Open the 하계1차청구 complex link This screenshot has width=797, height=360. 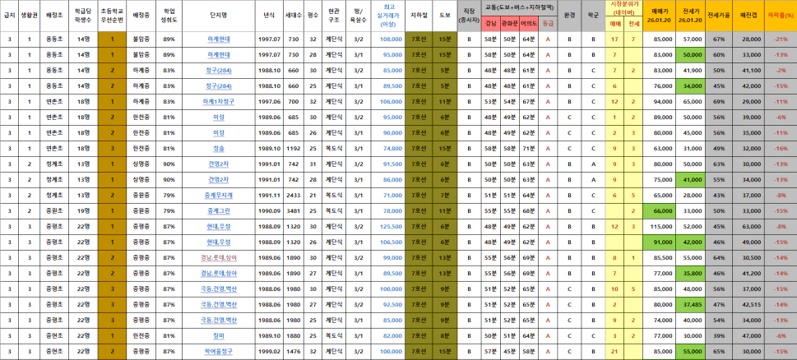click(x=219, y=102)
